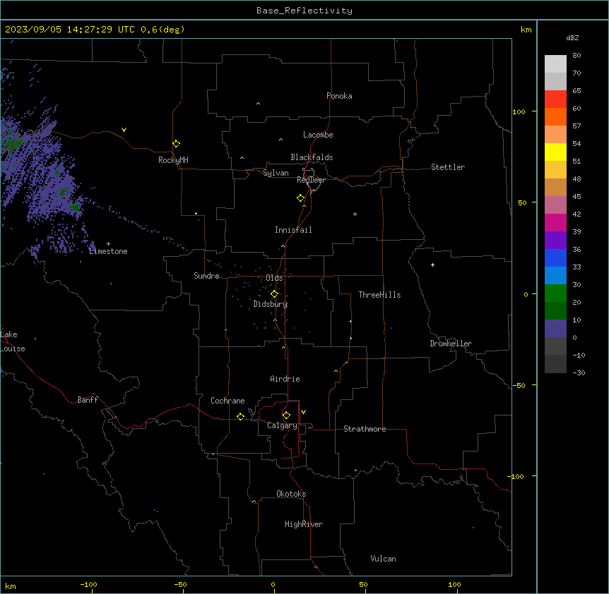Select the Olds label
Screen dimensions: 609x594
click(274, 278)
